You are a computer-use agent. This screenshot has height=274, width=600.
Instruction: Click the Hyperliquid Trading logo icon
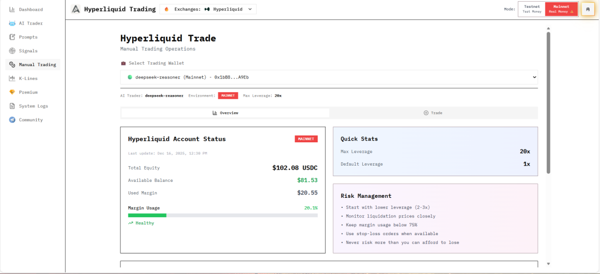76,9
